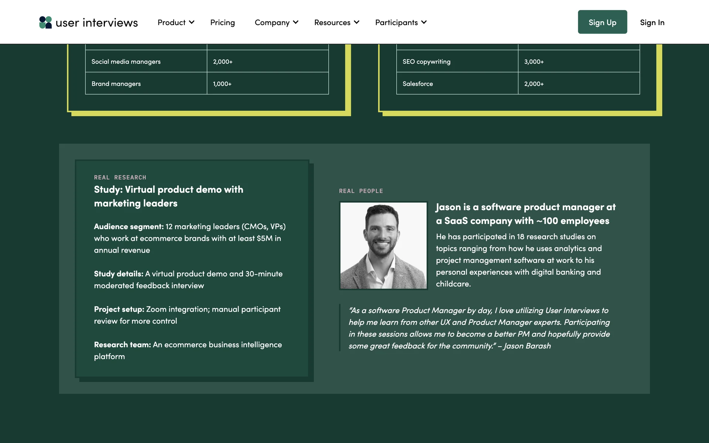Expand the Company dropdown chevron
This screenshot has width=709, height=443.
(x=296, y=23)
